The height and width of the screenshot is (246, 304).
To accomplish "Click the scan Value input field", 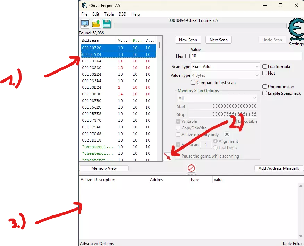I will click(x=246, y=56).
